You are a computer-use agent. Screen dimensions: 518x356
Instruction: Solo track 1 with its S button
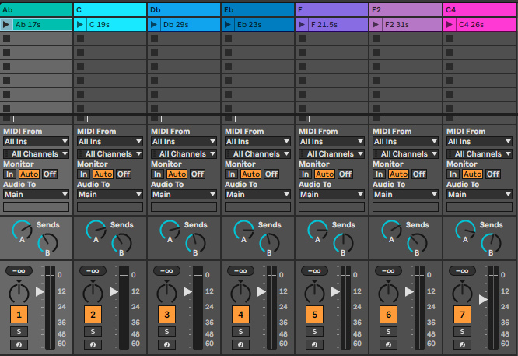coord(19,332)
